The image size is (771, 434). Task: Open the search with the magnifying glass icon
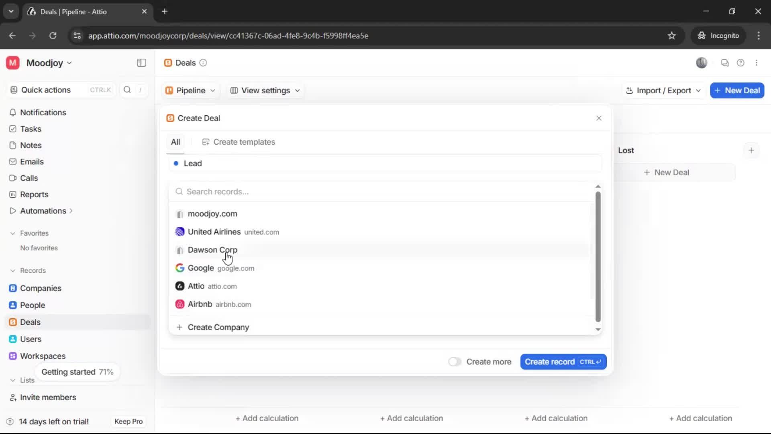pyautogui.click(x=127, y=90)
